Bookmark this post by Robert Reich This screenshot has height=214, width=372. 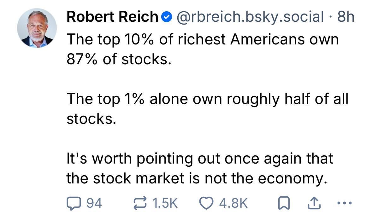284,203
